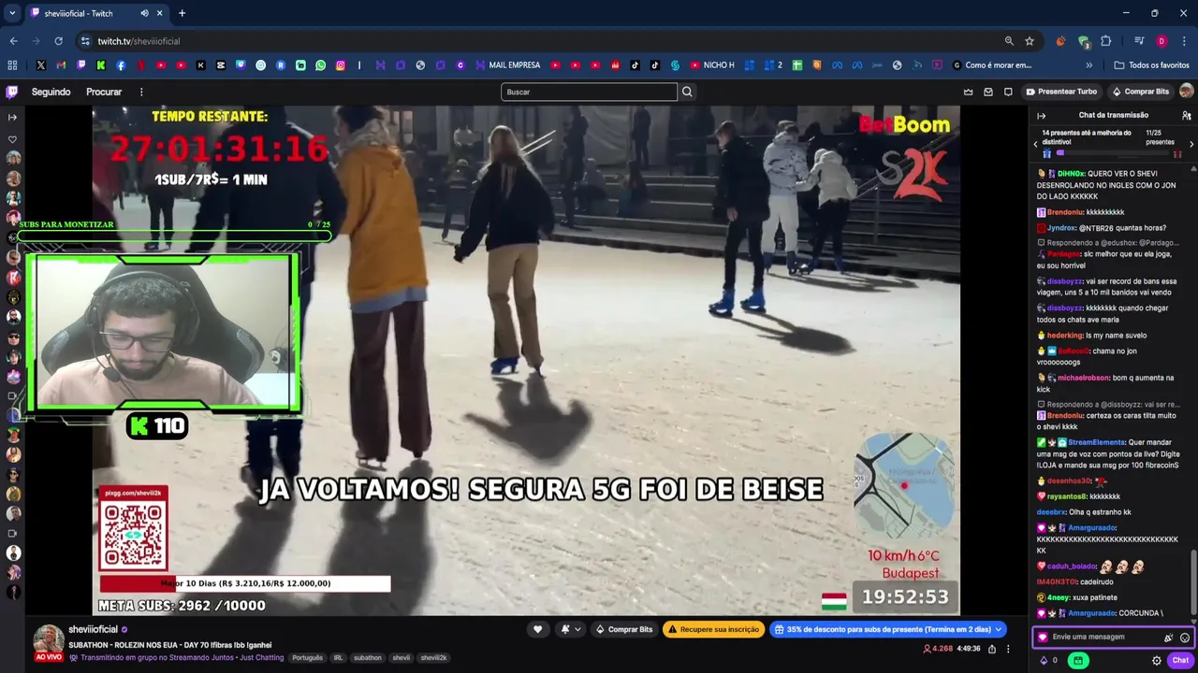Click Comprar Bits below the video

coord(624,629)
